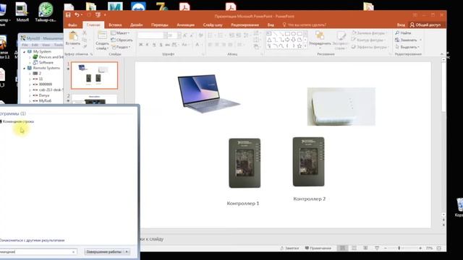Image resolution: width=463 pixels, height=260 pixels.
Task: Switch to the Рецензирование ribbon tab
Action: pyautogui.click(x=245, y=25)
